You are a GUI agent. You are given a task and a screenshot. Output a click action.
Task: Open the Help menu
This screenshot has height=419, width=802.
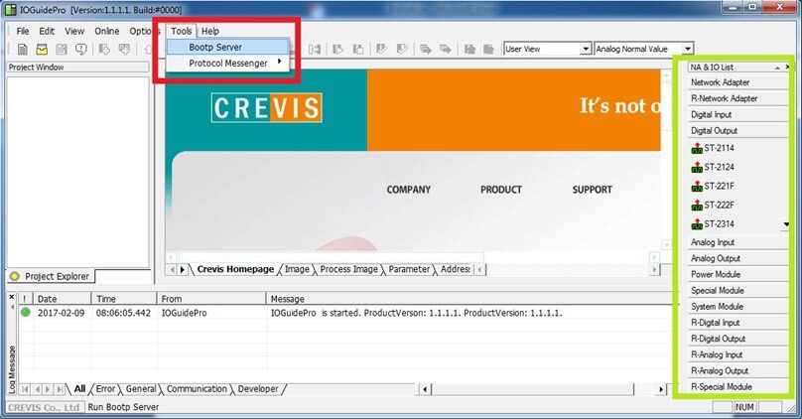210,31
